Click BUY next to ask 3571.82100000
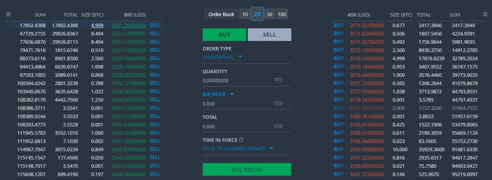 pyautogui.click(x=338, y=25)
